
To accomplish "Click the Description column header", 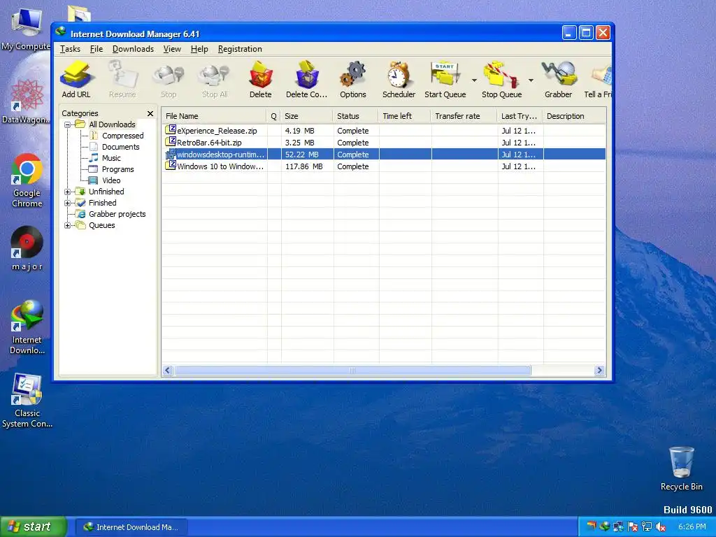I will (575, 116).
